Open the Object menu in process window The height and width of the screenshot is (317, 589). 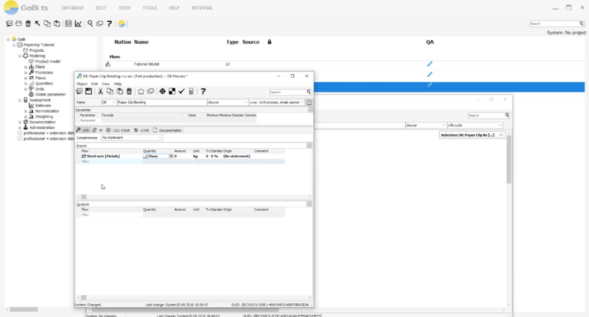point(82,84)
